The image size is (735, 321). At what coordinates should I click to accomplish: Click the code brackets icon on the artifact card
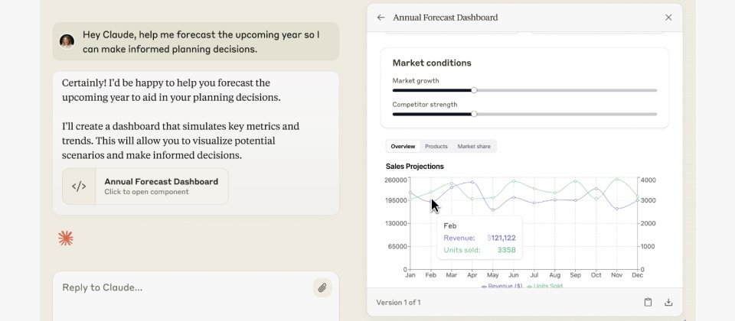(x=79, y=186)
